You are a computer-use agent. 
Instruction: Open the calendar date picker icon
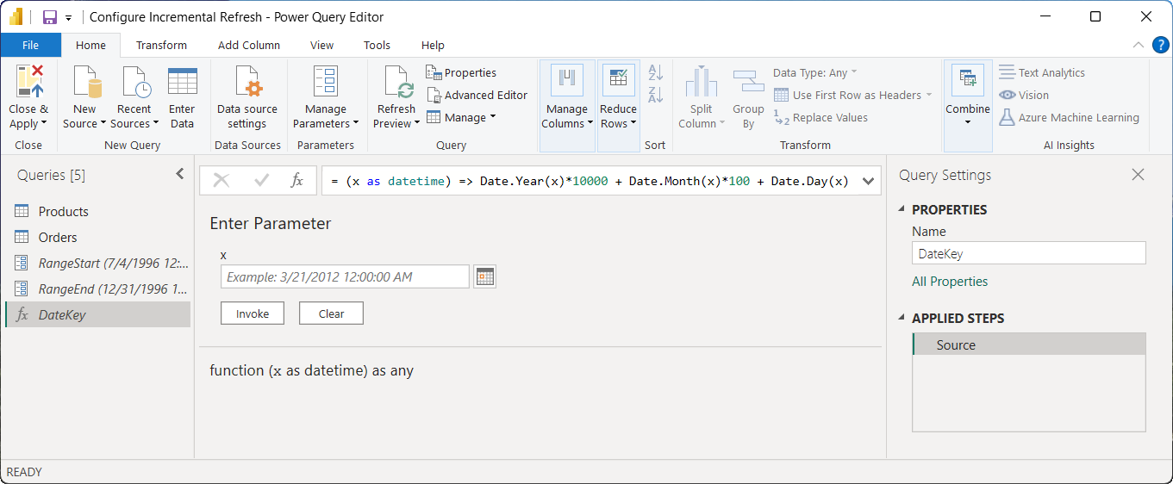pyautogui.click(x=485, y=276)
